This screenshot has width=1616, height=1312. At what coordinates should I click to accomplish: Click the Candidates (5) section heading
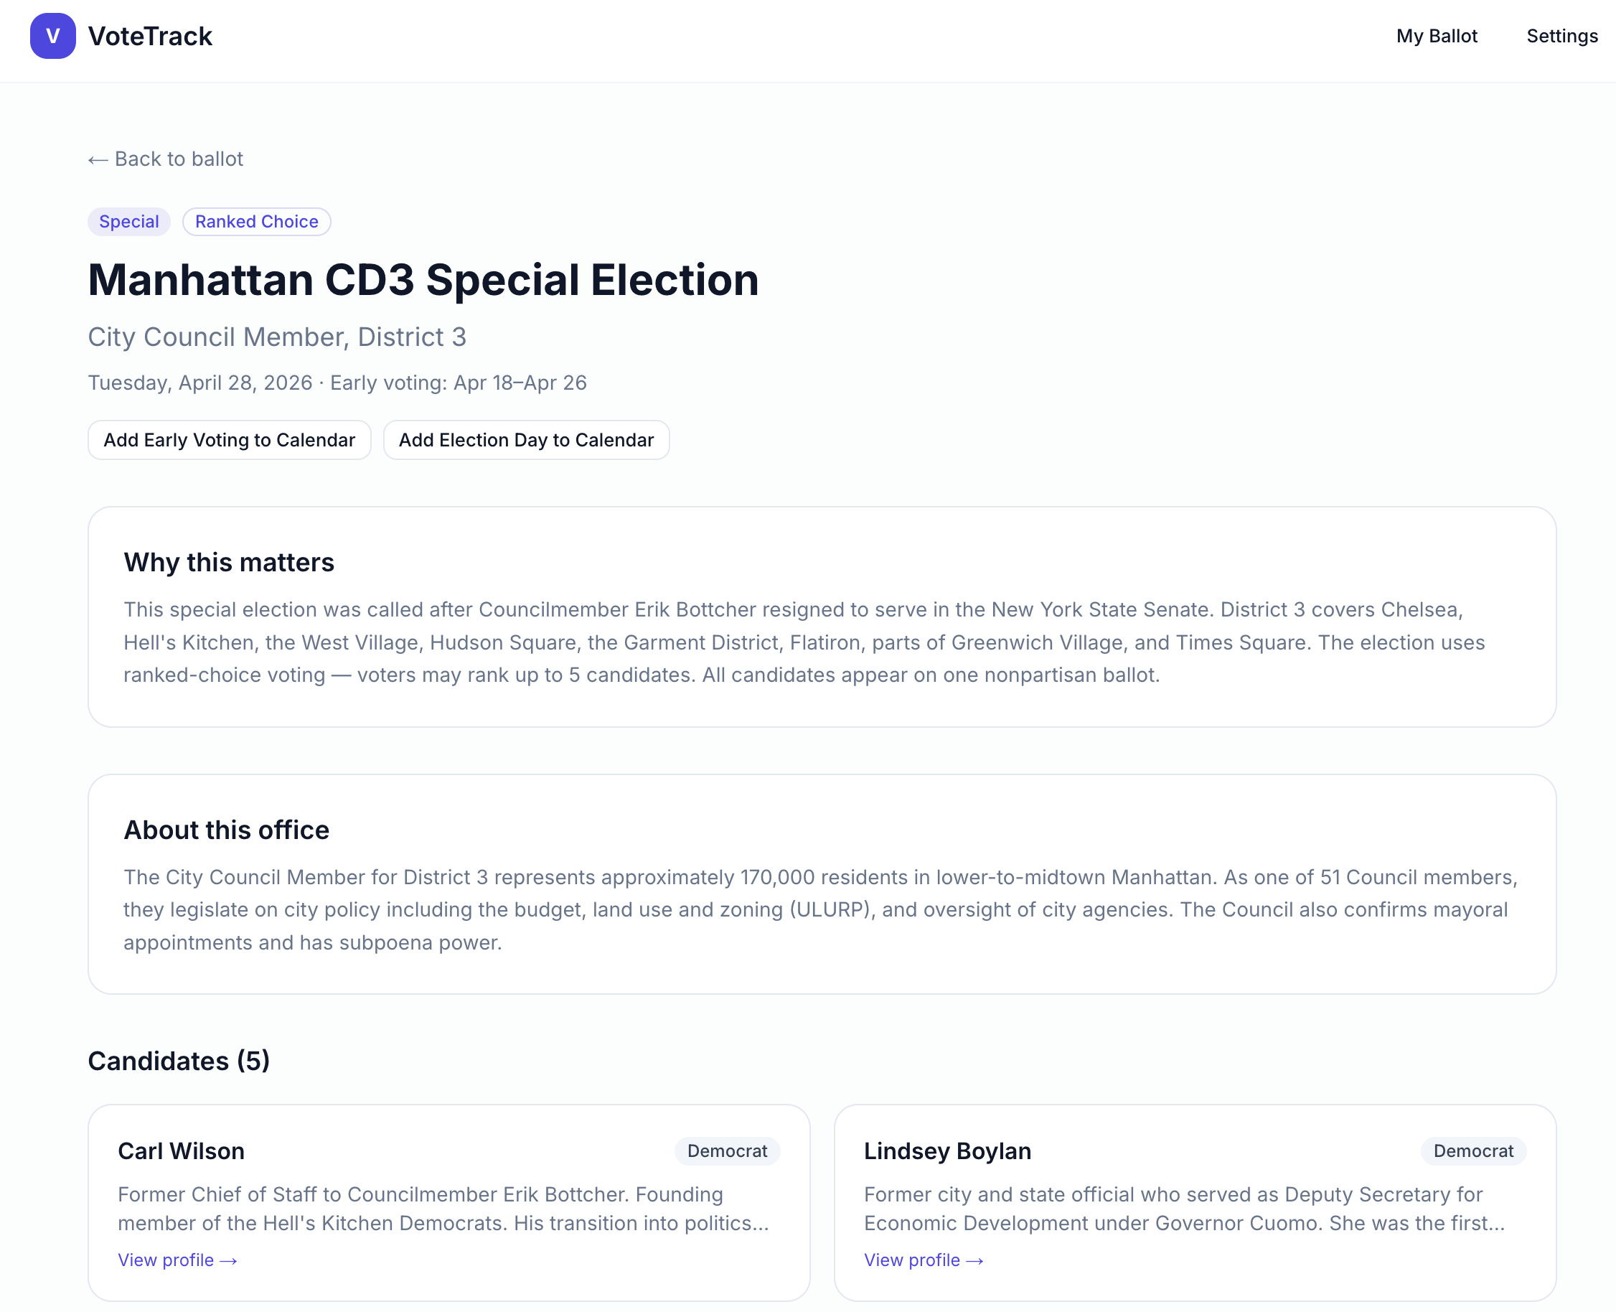[x=179, y=1061]
